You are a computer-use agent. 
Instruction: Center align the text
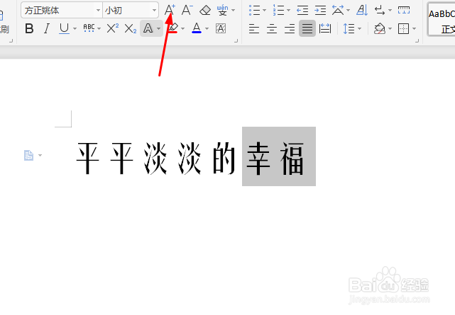point(272,28)
